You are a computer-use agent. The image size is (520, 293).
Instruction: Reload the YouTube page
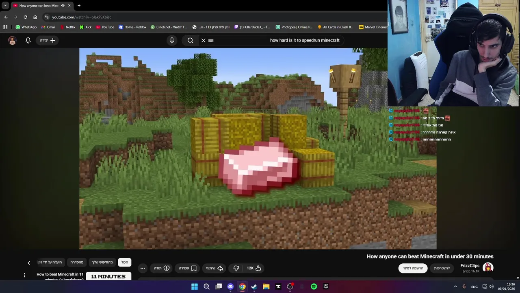tap(25, 17)
